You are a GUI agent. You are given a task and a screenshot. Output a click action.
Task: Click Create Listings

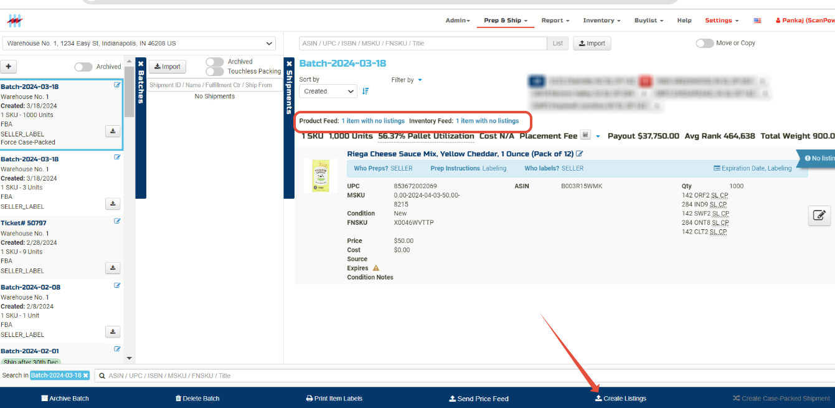(621, 399)
